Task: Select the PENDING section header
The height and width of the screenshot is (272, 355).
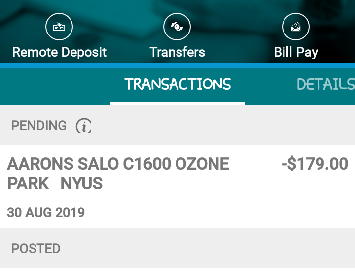Action: 39,126
